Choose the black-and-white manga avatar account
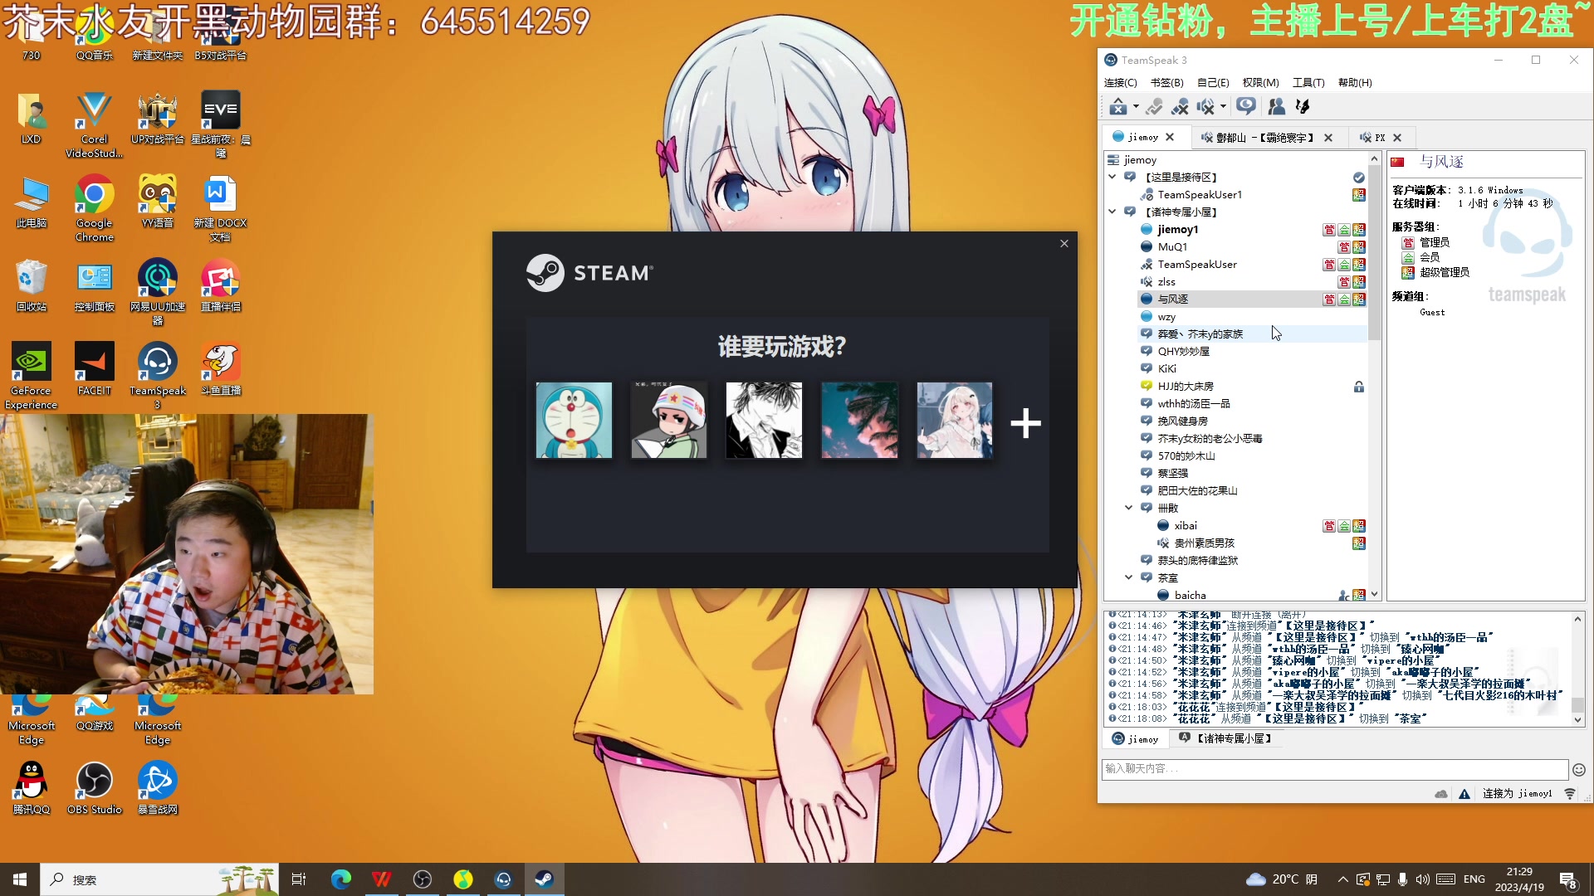 (764, 420)
